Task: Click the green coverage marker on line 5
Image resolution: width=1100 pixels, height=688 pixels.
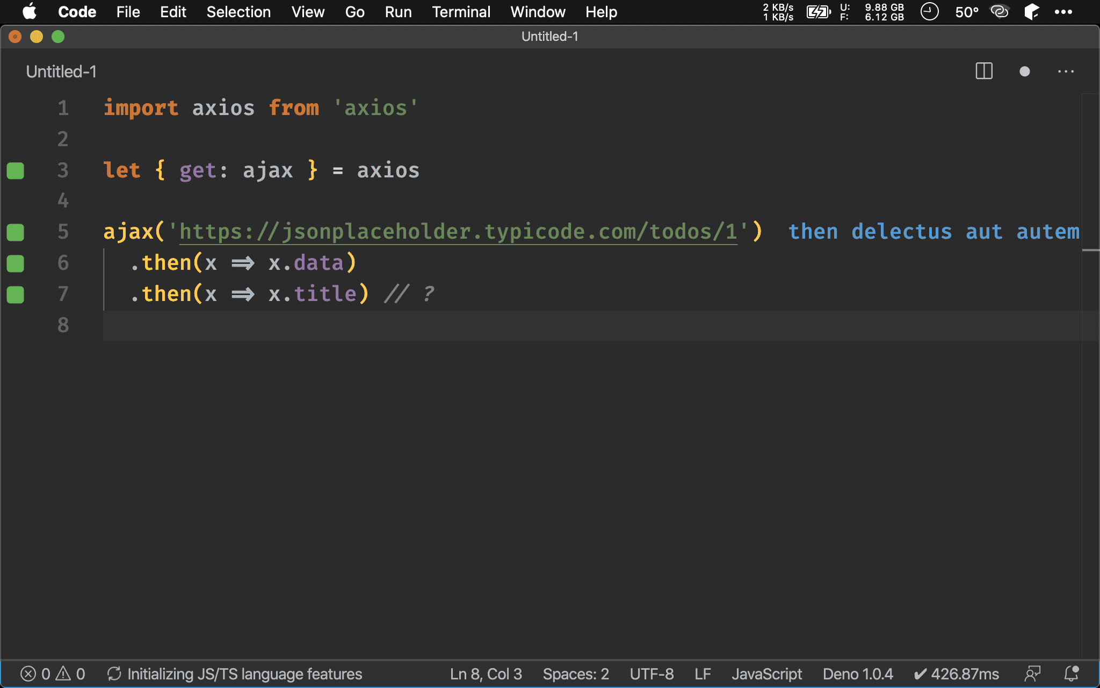Action: coord(16,233)
